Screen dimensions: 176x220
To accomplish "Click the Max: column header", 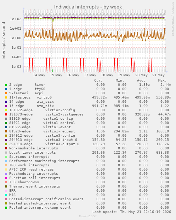I will coord(162,81).
